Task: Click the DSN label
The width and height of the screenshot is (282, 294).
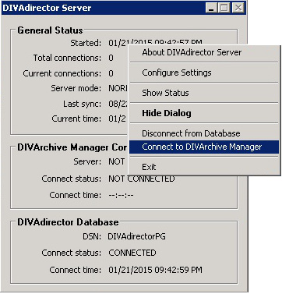Action: tap(92, 237)
